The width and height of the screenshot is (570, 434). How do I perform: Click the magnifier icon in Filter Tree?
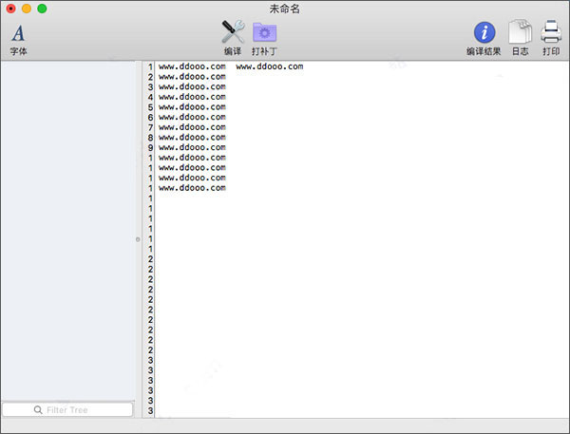point(38,409)
